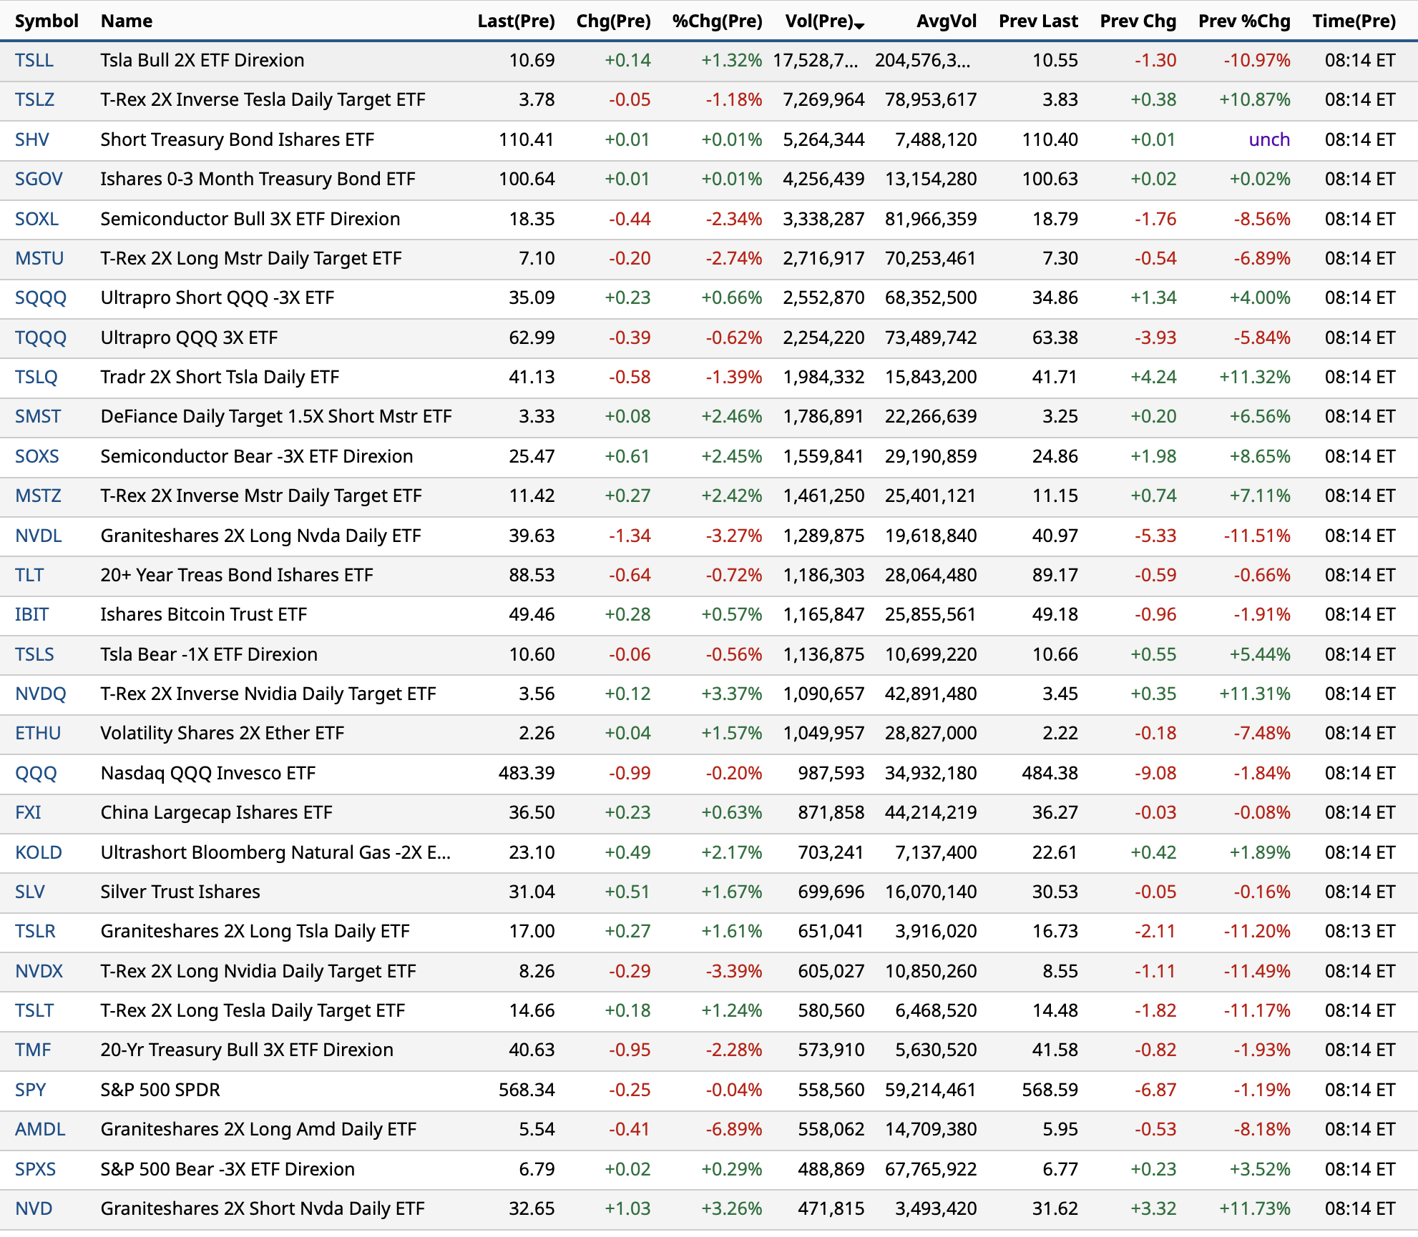Open the IBIT ticker link

[x=32, y=614]
